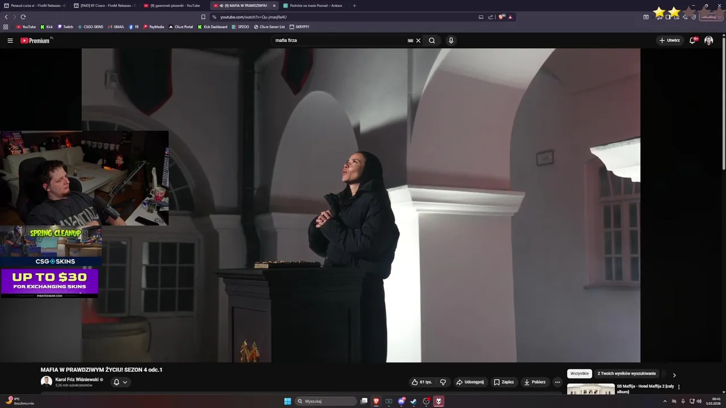
Task: Download video with Pobierz button
Action: tap(535, 382)
